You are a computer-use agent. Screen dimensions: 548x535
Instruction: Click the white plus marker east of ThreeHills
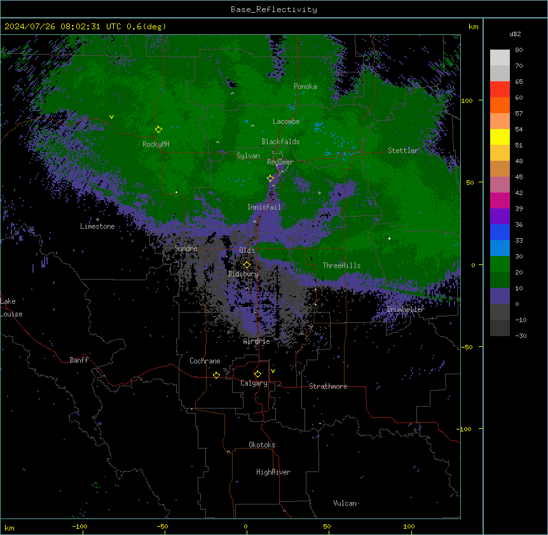click(x=389, y=238)
